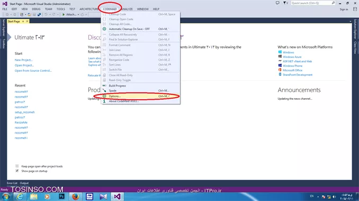The image size is (359, 201).
Task: Click the ASP.NET vNext and Web link
Action: click(297, 61)
